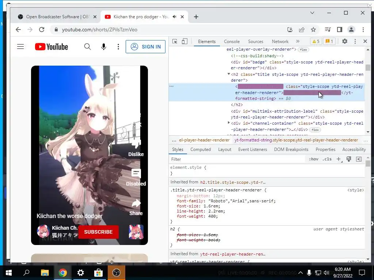374x280 pixels.
Task: Open YouTube settings three-dot menu
Action: pos(118,47)
